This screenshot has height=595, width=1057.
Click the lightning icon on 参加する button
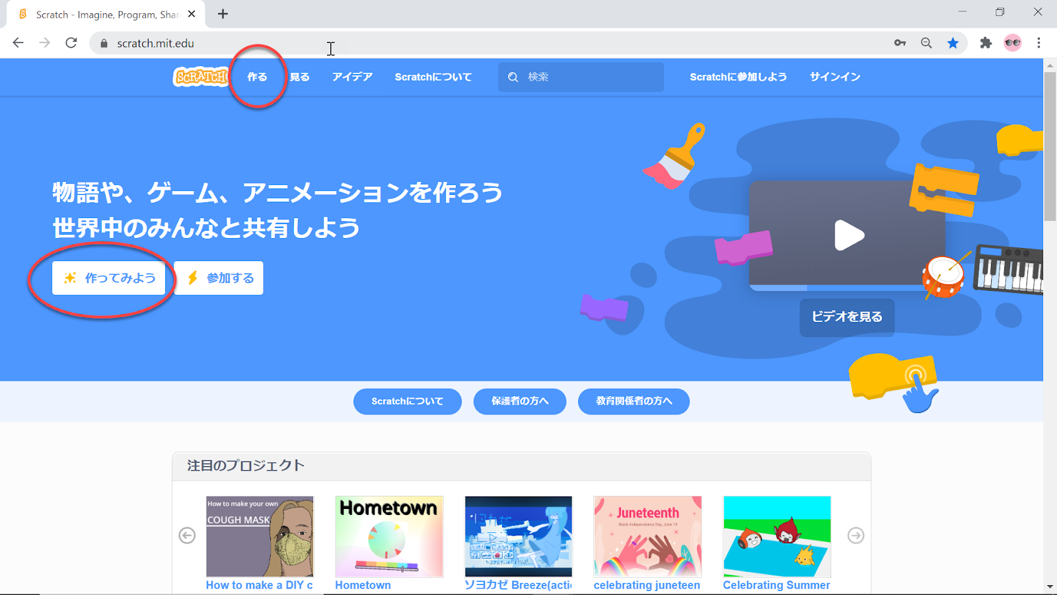(x=192, y=278)
